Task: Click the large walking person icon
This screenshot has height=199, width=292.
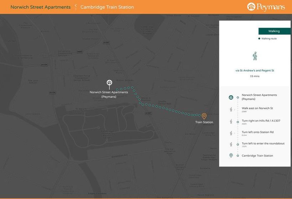Action: (x=255, y=56)
